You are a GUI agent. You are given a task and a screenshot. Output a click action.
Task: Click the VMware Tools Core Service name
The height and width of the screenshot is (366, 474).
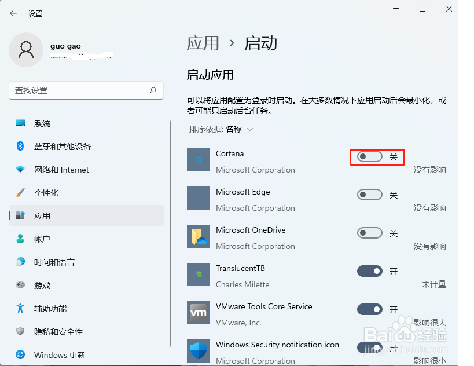pos(264,306)
